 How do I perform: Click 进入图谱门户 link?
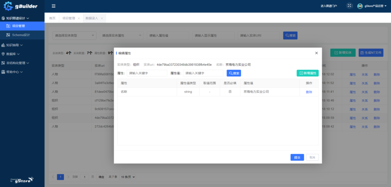point(329,6)
